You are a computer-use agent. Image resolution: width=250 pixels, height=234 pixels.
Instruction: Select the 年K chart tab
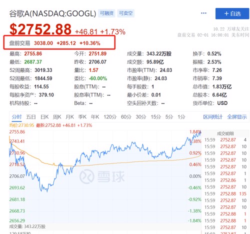point(95,117)
